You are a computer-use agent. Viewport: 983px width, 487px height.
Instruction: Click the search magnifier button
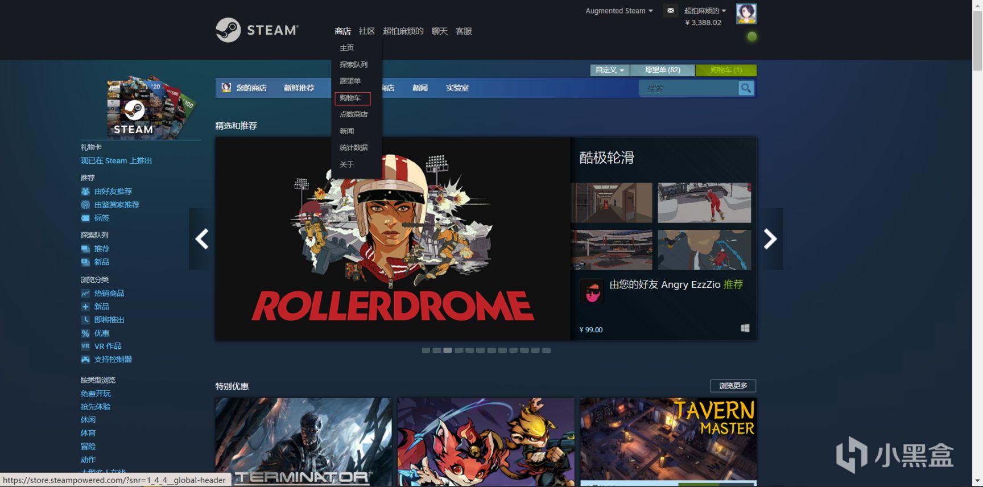(746, 88)
